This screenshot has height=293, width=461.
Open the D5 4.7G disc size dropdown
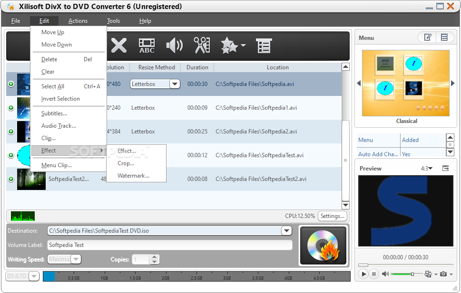(x=34, y=276)
